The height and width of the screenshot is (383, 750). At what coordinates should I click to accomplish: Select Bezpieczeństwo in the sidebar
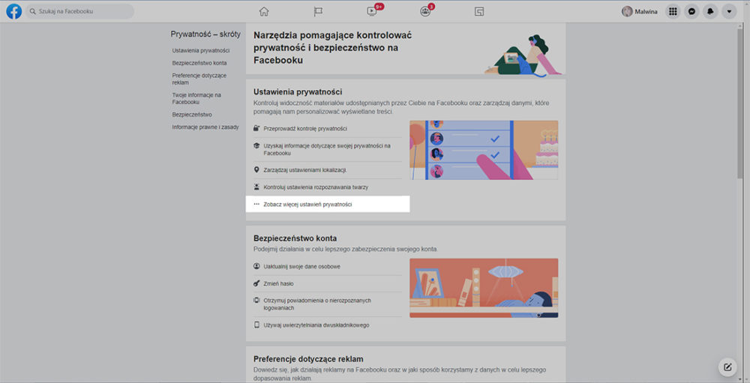pyautogui.click(x=192, y=115)
